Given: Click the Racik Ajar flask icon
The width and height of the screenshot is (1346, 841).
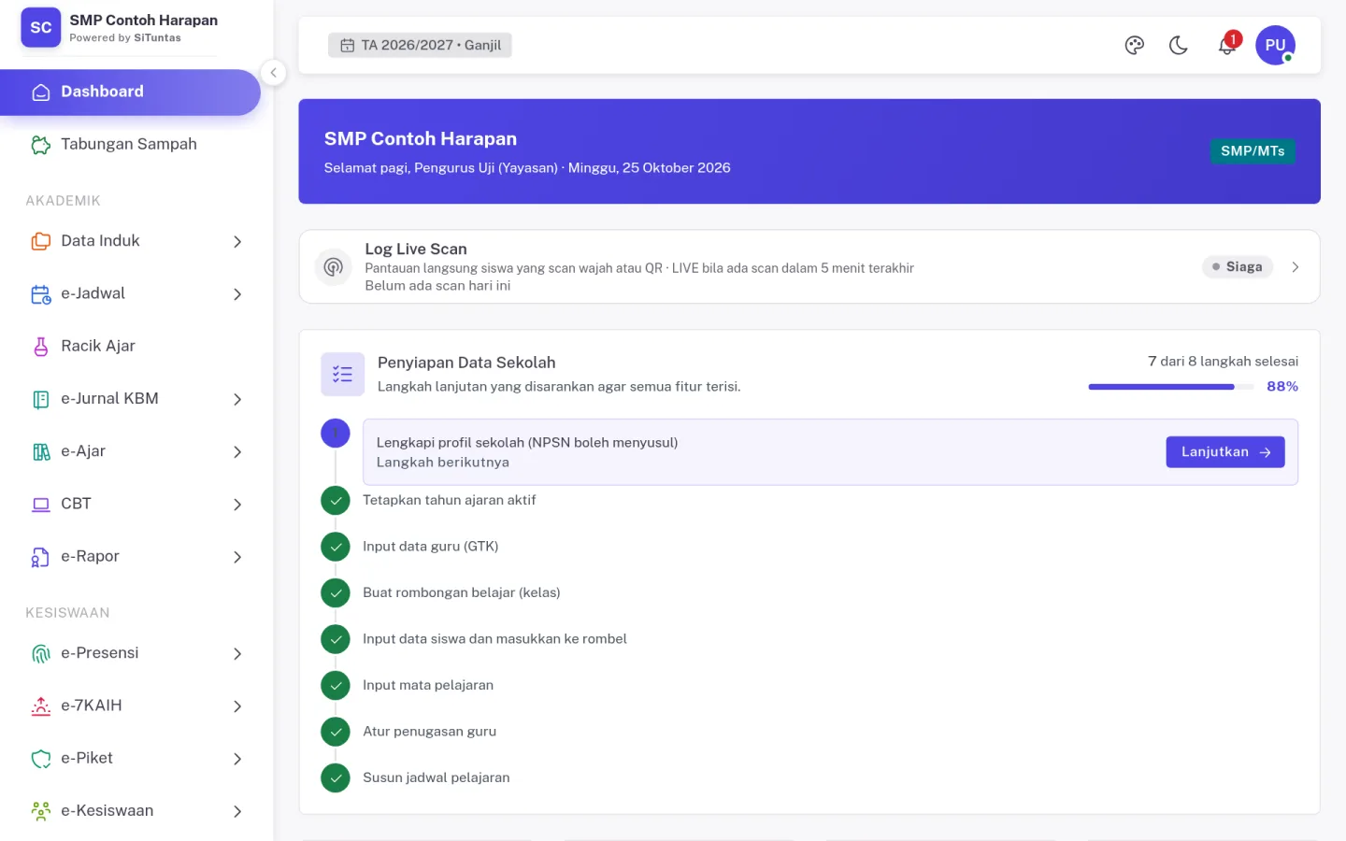Looking at the screenshot, I should coord(41,347).
